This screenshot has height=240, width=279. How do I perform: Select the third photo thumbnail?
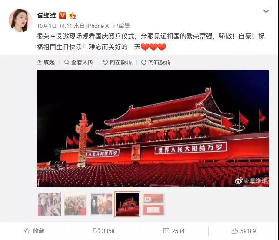(x=101, y=204)
